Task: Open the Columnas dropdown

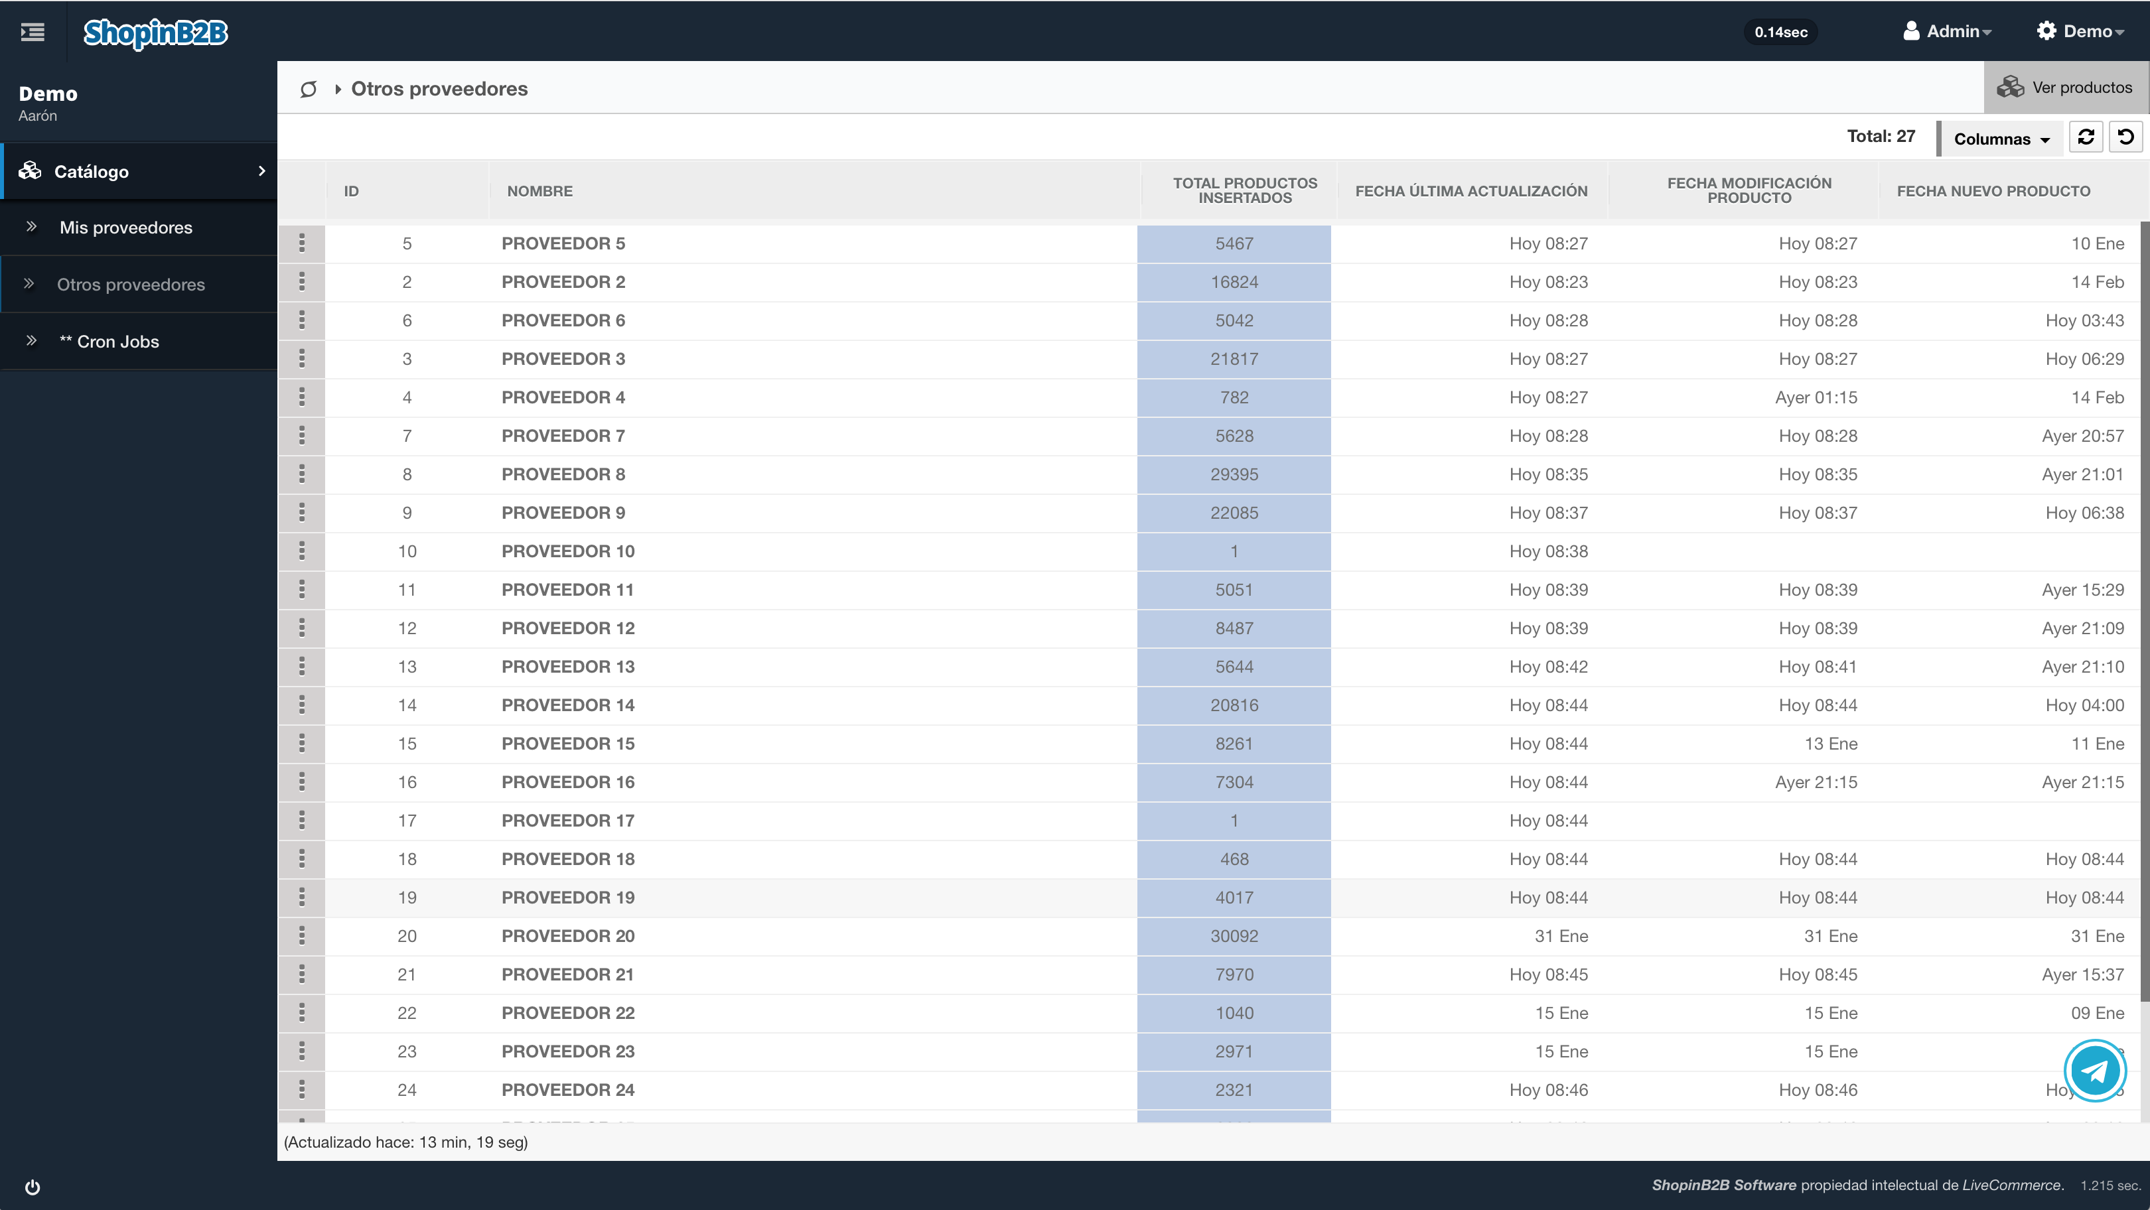Action: [2001, 139]
